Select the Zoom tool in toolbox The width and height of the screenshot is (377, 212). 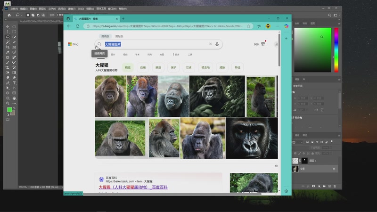click(x=8, y=103)
